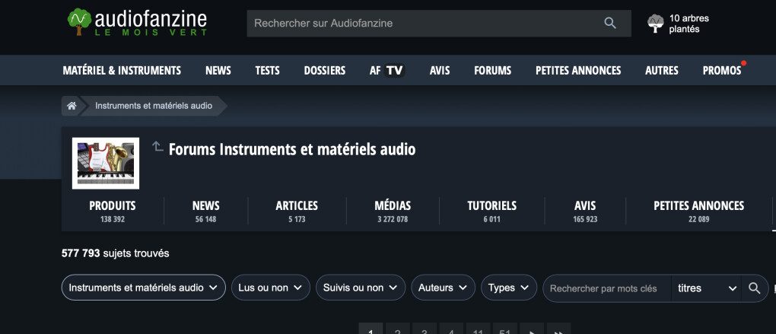
Task: Open Matériel & Instruments menu
Action: click(x=122, y=71)
